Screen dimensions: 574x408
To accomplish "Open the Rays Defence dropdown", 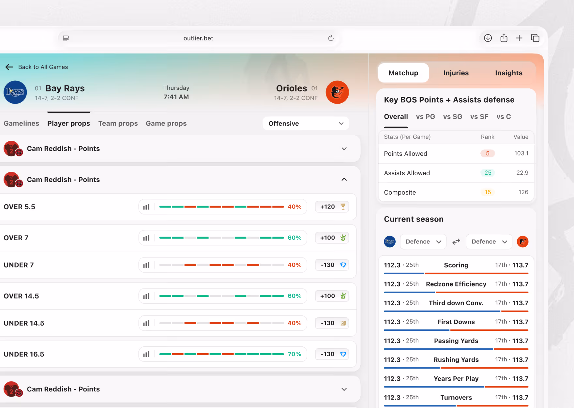I will point(423,241).
